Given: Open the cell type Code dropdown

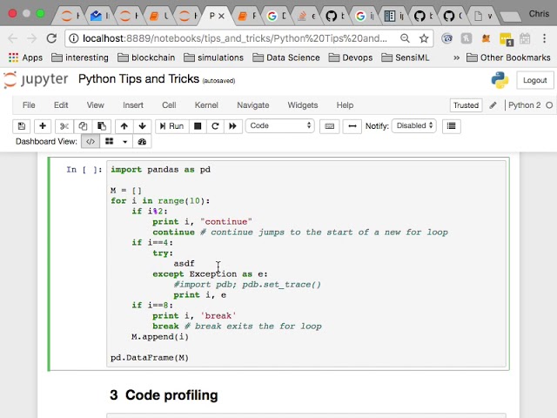Looking at the screenshot, I should [x=280, y=125].
